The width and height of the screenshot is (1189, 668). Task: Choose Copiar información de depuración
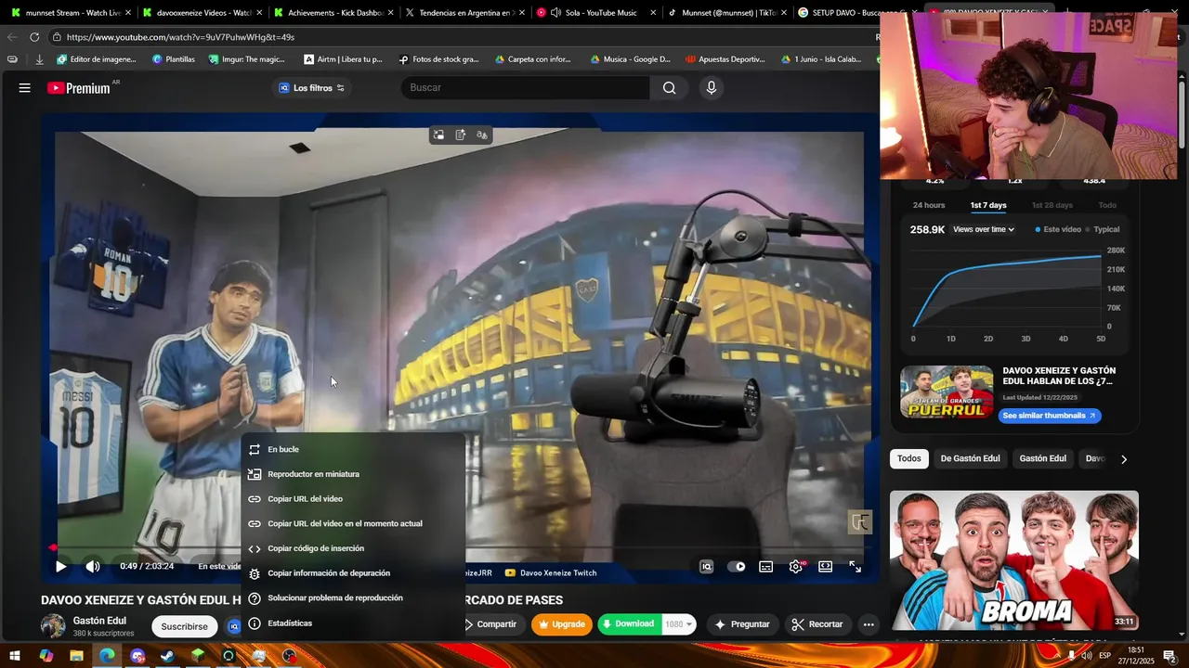tap(353, 573)
